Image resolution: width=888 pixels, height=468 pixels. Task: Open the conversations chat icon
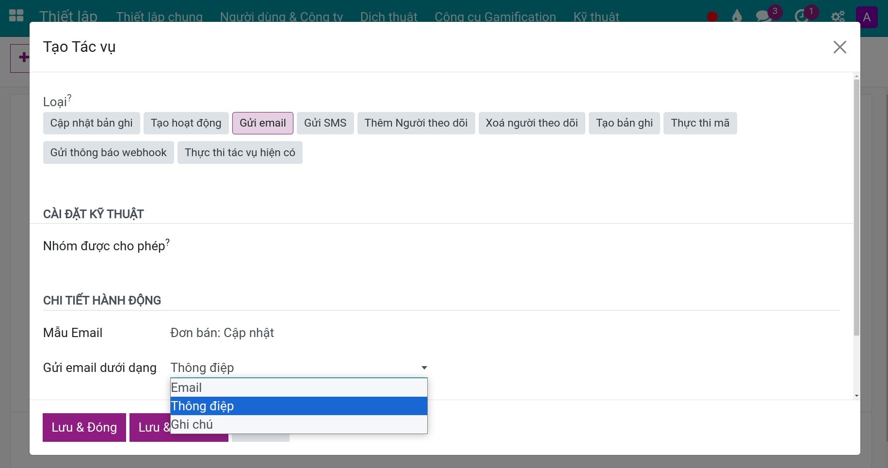[763, 16]
